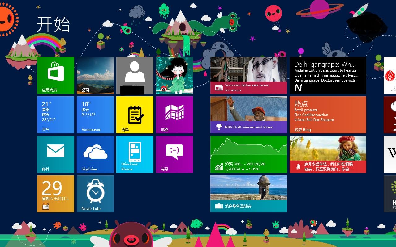
Task: Open the Delhi gangrape news tile
Action: coord(328,75)
